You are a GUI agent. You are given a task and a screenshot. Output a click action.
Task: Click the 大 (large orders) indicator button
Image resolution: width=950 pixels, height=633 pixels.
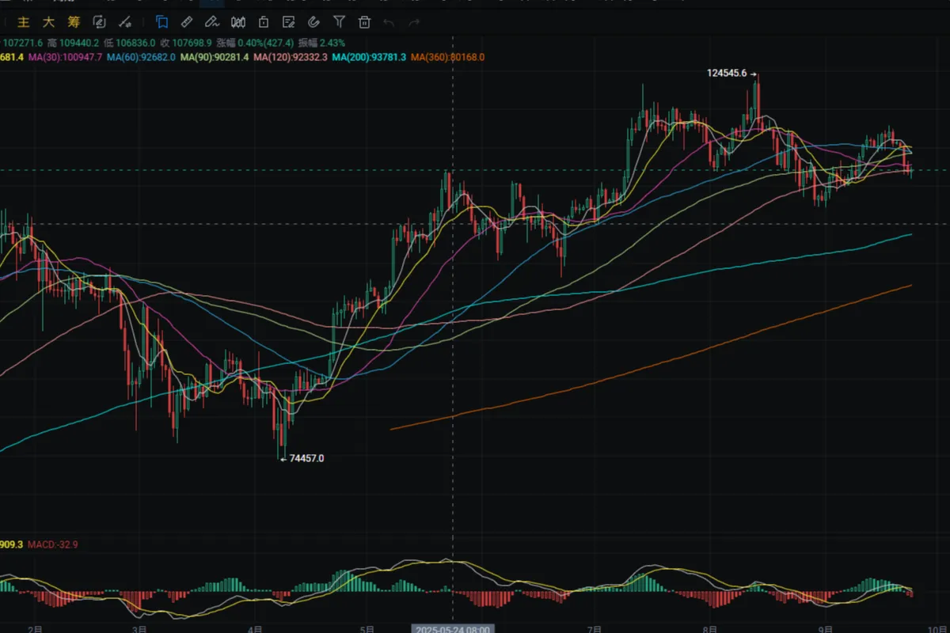click(48, 22)
